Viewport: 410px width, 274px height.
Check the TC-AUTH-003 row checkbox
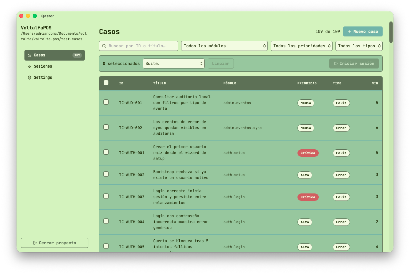click(106, 196)
